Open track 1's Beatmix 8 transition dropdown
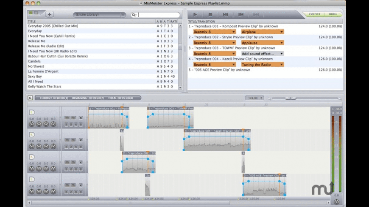Image resolution: width=369 pixels, height=207 pixels. [x=214, y=32]
